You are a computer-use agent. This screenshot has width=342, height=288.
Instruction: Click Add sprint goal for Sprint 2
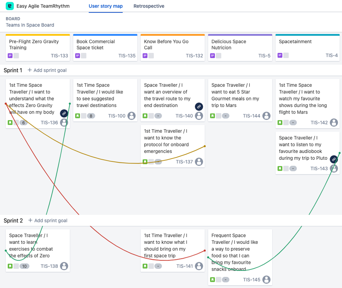click(x=48, y=220)
